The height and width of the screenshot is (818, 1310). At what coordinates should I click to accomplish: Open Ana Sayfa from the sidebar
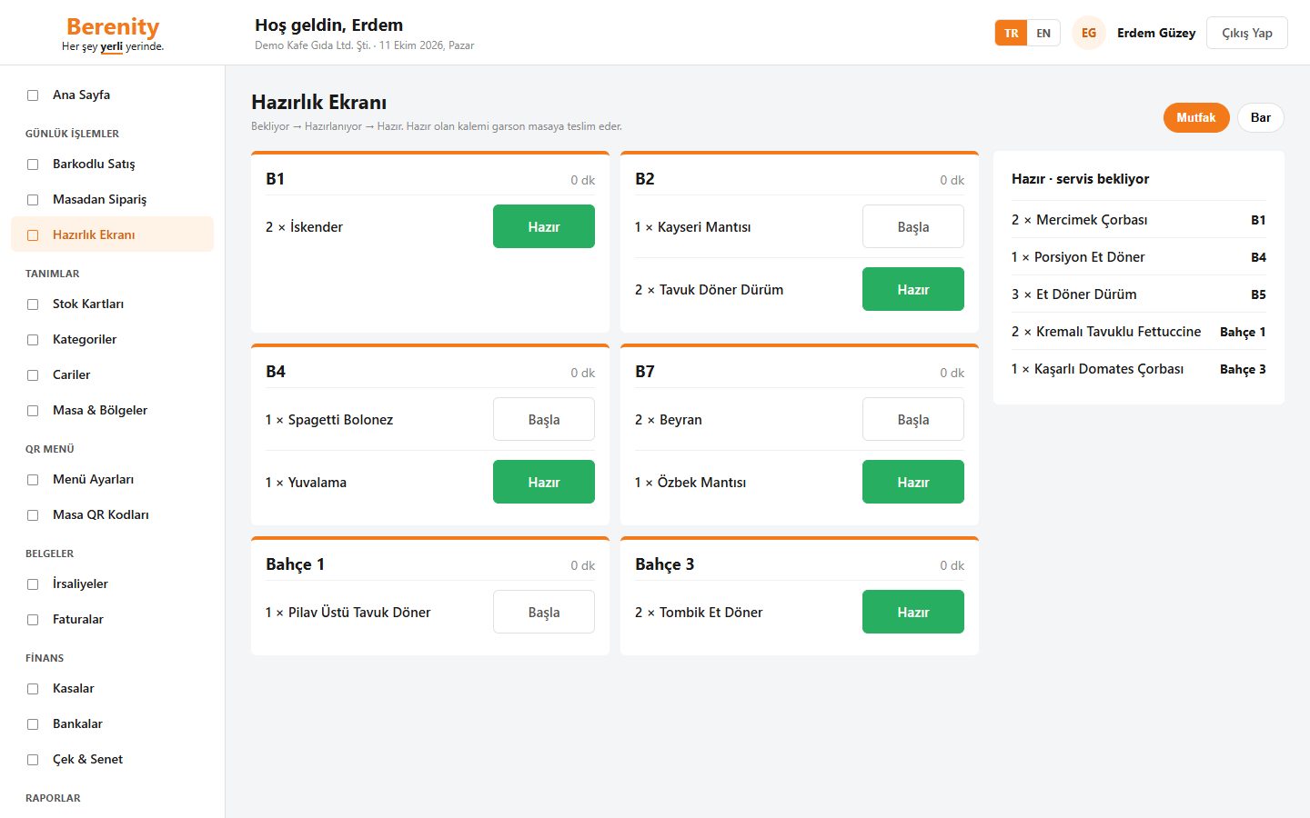click(112, 95)
